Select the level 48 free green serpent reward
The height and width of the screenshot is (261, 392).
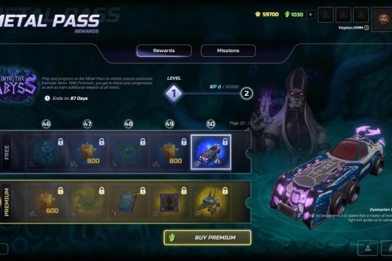(129, 152)
